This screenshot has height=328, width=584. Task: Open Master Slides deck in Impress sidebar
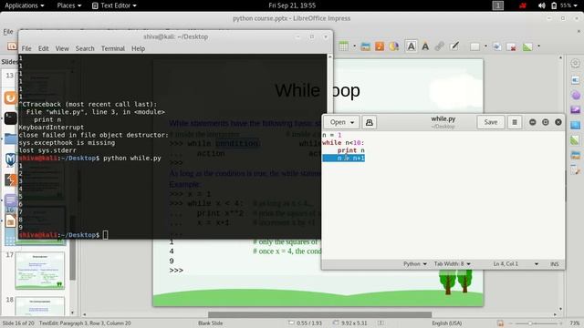[575, 125]
